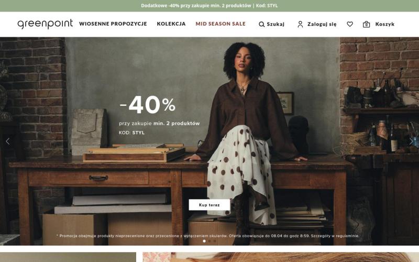
Task: Open the bottom right product image tile
Action: pyautogui.click(x=281, y=257)
